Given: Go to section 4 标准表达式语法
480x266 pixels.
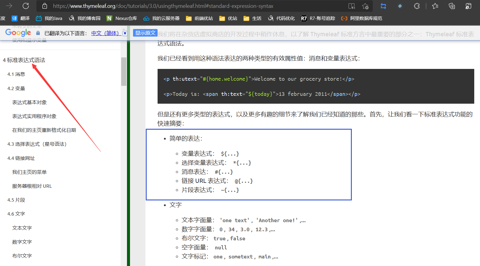Looking at the screenshot, I should [x=24, y=60].
